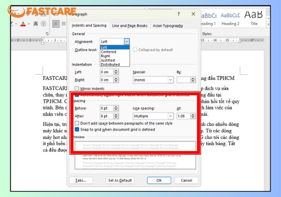This screenshot has height=197, width=281.
Task: Adjust the indentation By spinner arrows
Action: click(193, 80)
